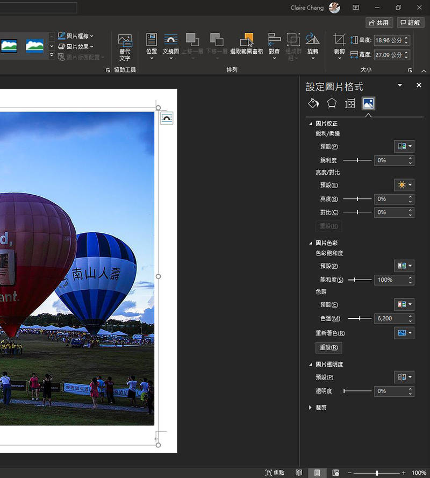Switch to Effects pentagon pane tab
This screenshot has width=430, height=478.
[332, 104]
